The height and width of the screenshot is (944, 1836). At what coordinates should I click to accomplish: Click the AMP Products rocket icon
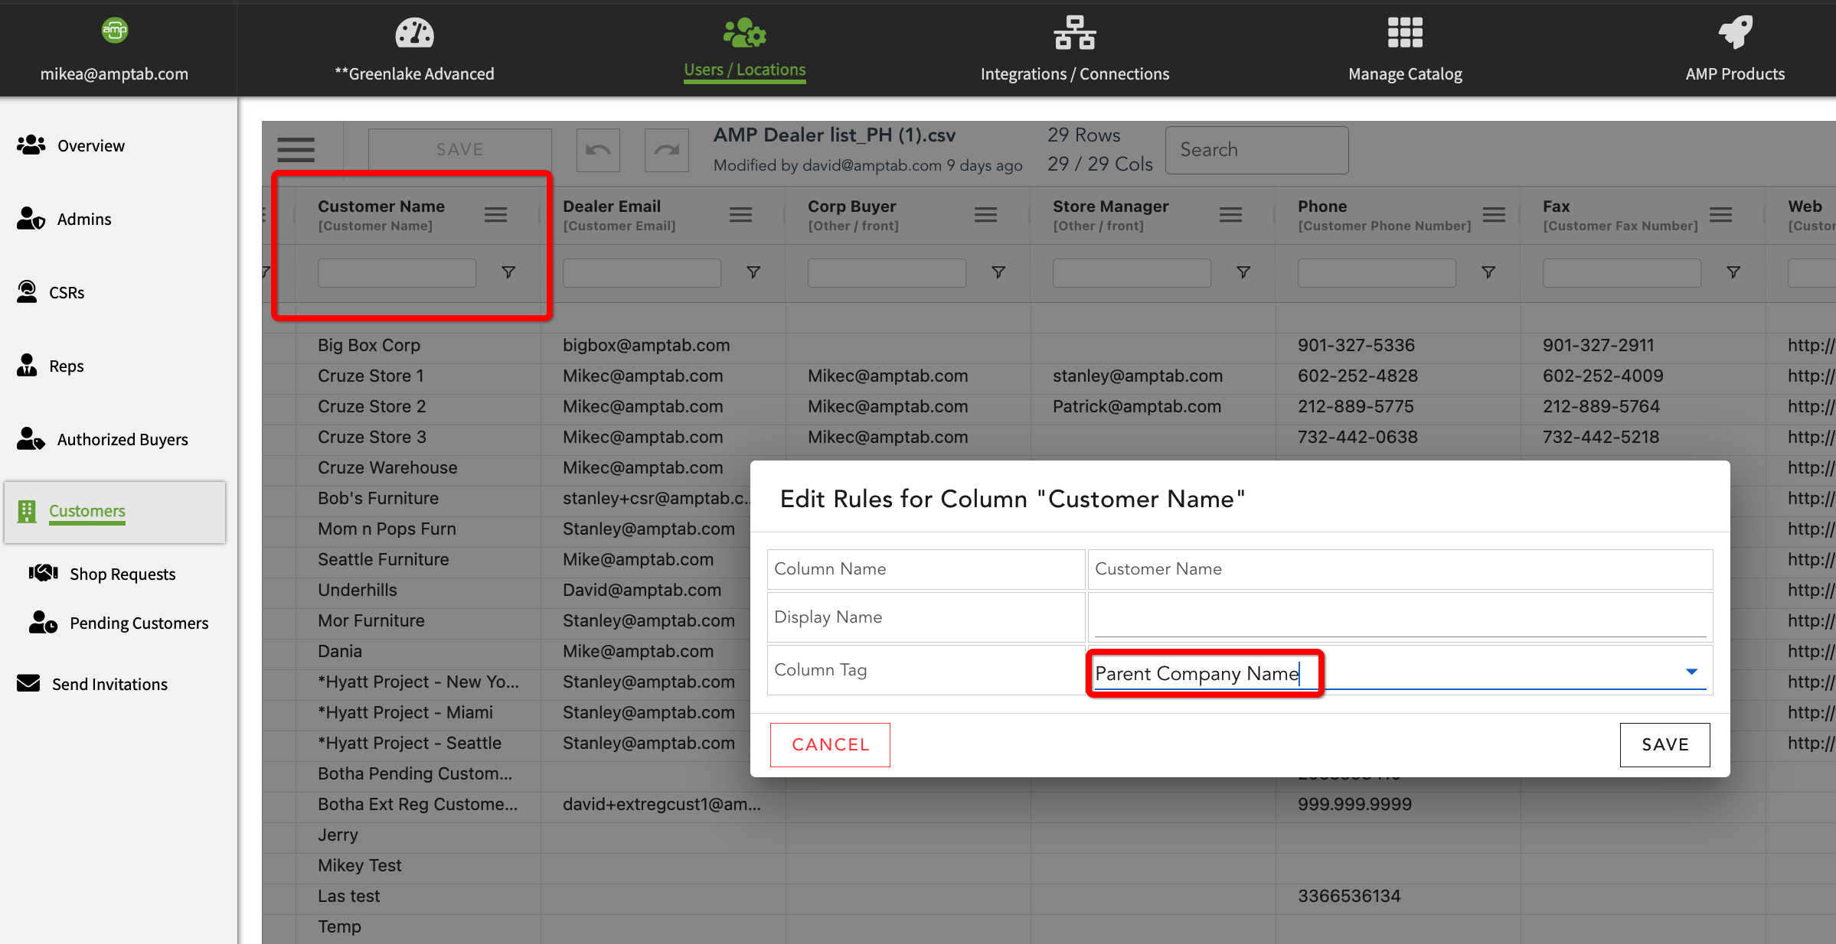(1734, 34)
